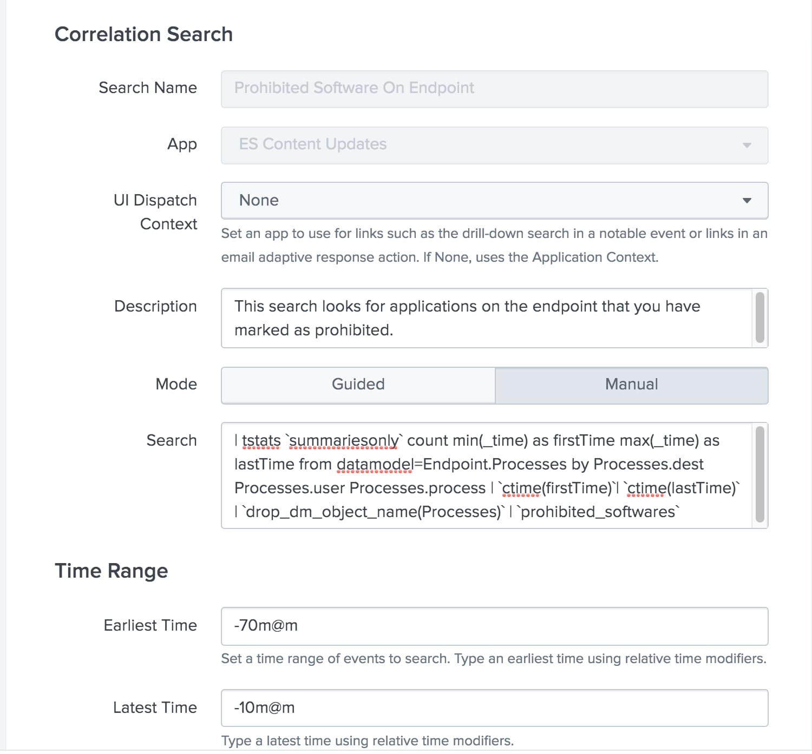The height and width of the screenshot is (754, 812).
Task: Click the UI Dispatch Context dropdown arrow
Action: click(747, 201)
